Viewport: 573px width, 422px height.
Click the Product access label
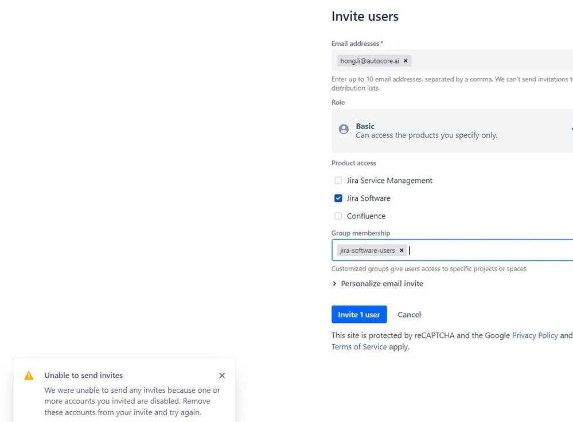(x=353, y=163)
